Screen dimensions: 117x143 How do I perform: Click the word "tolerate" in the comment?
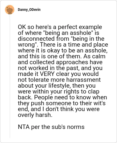click(x=39, y=80)
